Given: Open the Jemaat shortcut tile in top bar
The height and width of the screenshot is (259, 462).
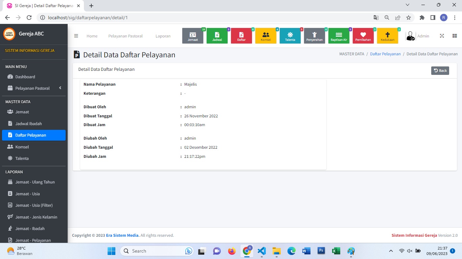Looking at the screenshot, I should (x=193, y=36).
